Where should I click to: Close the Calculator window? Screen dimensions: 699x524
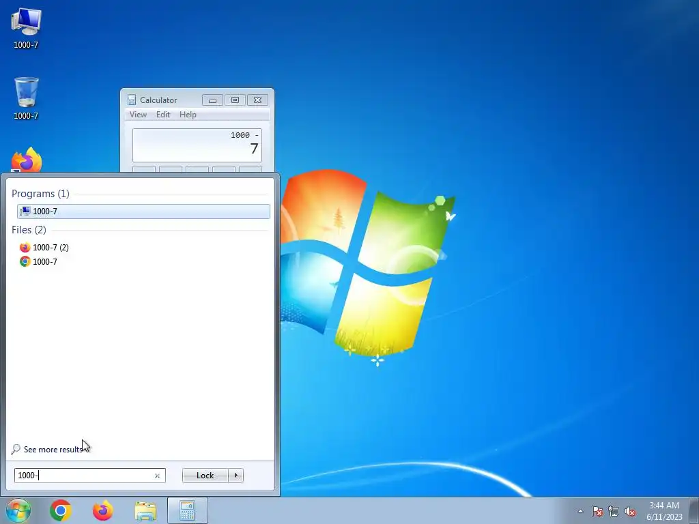tap(257, 100)
